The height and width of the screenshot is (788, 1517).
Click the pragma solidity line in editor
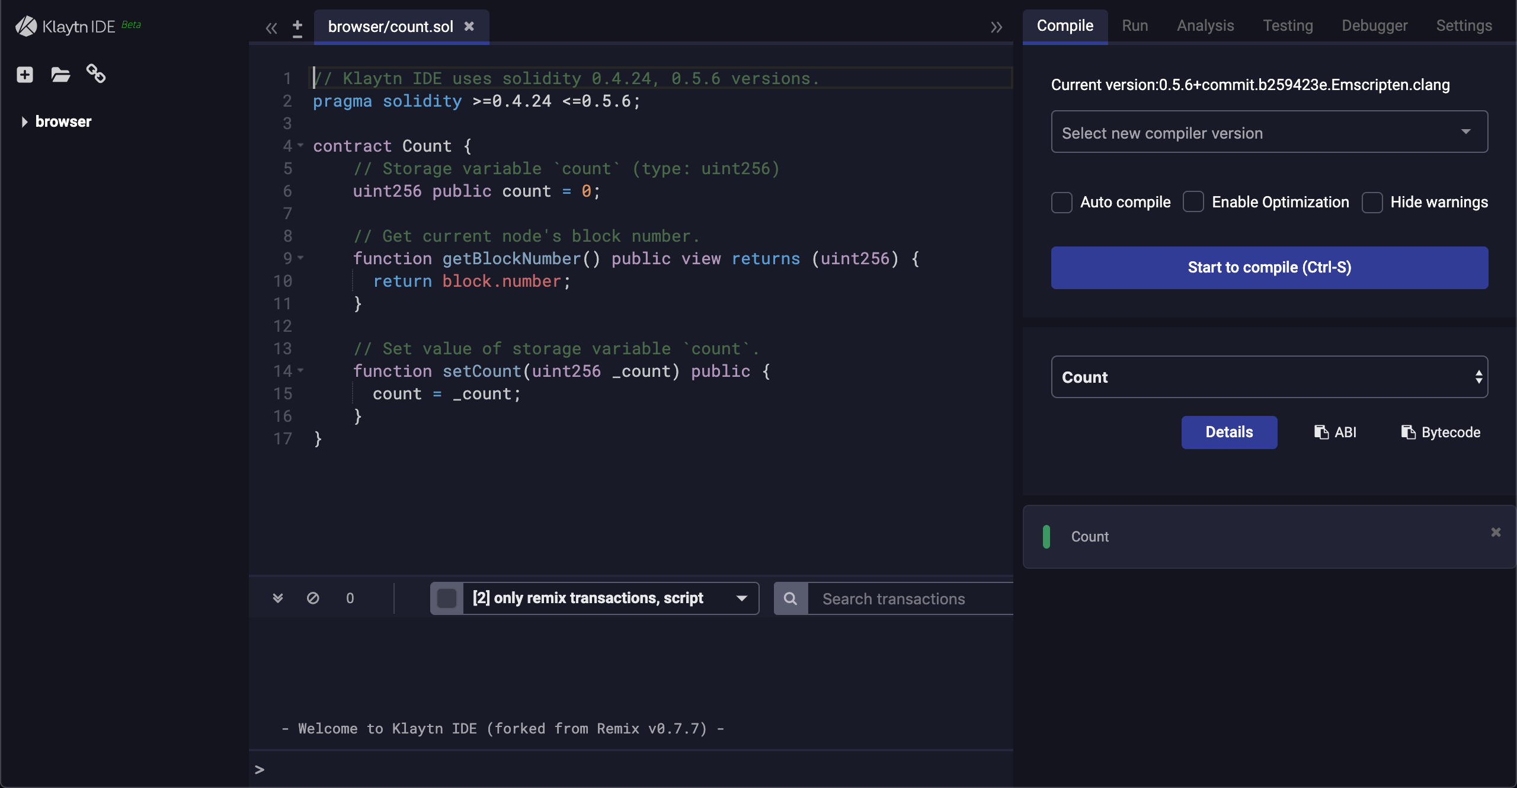pos(476,101)
